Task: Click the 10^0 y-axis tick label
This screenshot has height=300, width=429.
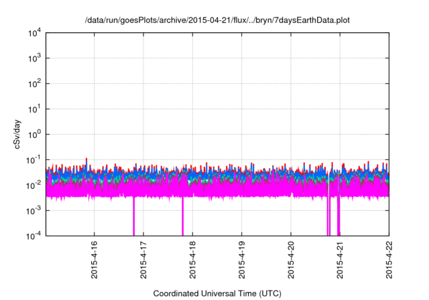Action: (34, 135)
